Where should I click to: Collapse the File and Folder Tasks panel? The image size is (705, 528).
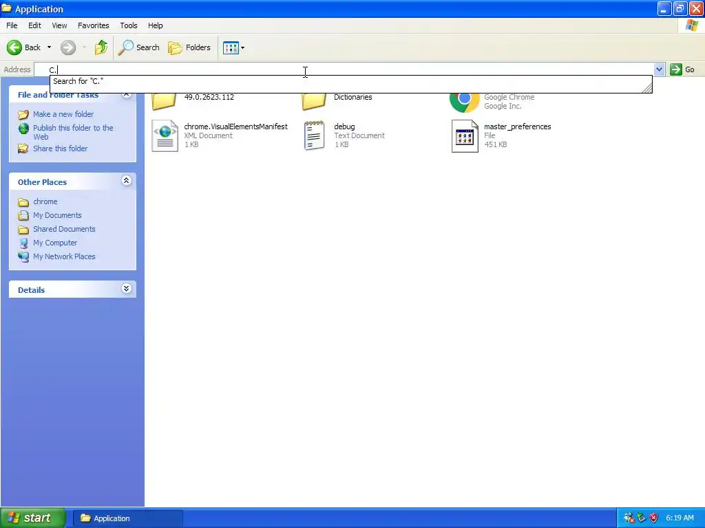tap(127, 93)
